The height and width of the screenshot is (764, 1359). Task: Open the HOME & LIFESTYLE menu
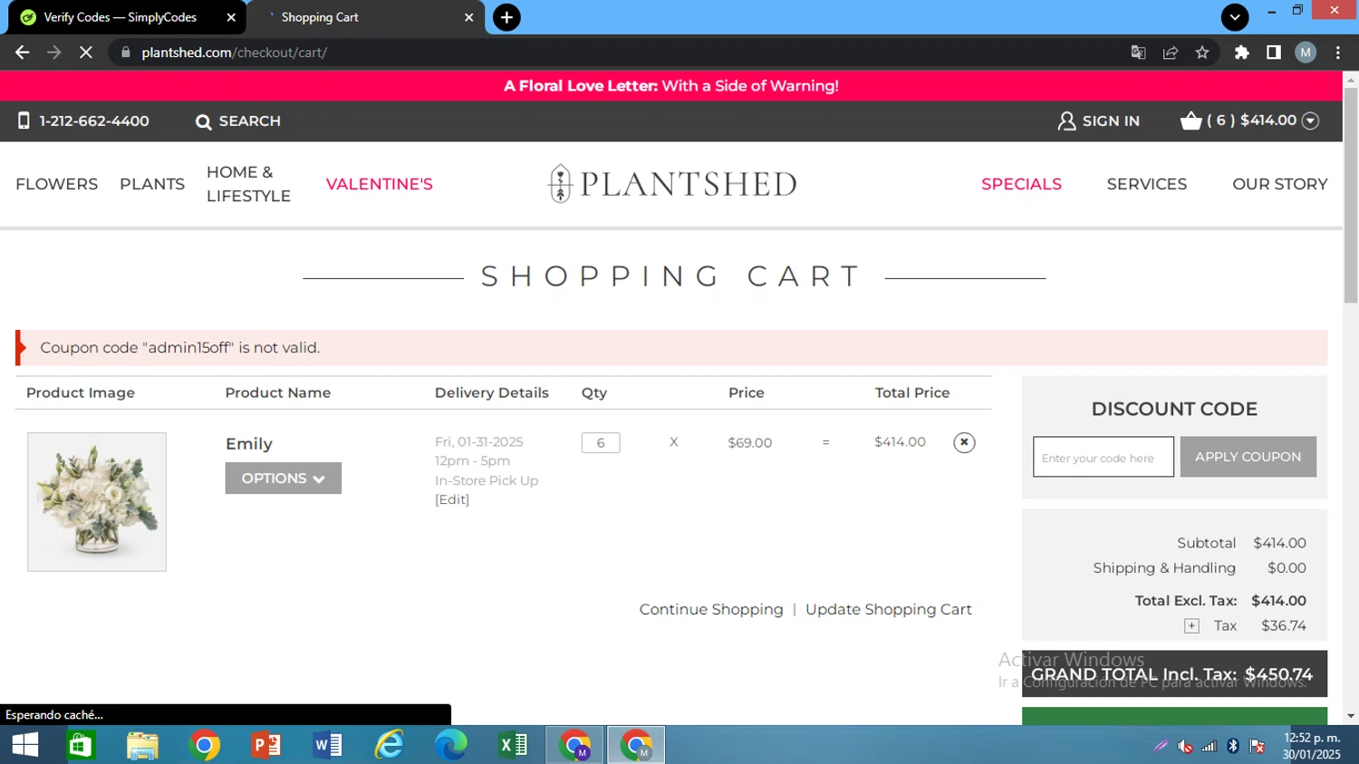pos(248,184)
